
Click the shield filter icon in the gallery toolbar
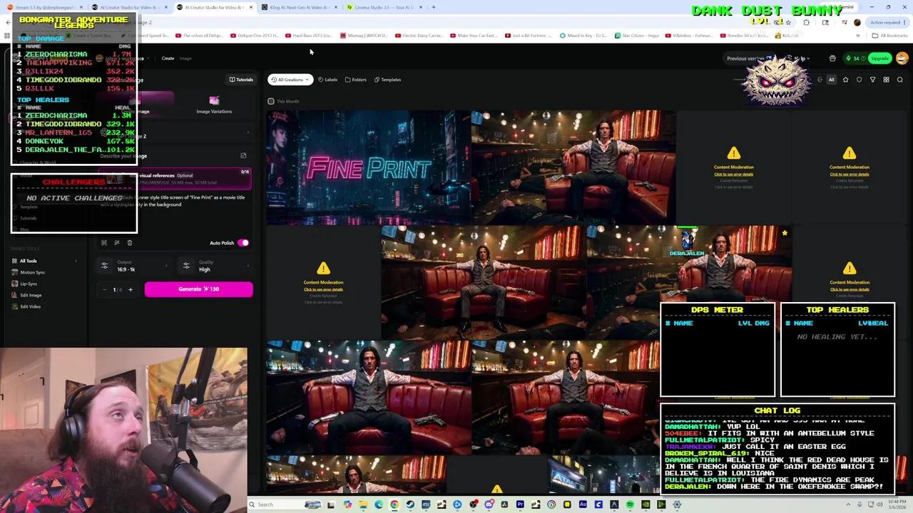859,80
